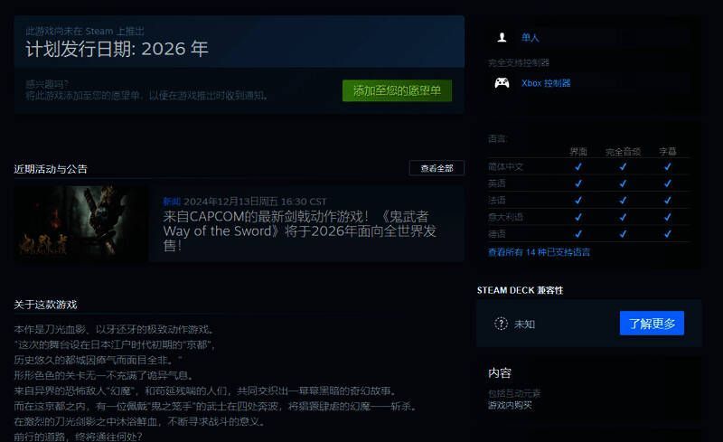Viewport: 723px width, 442px height.
Task: Click the question mark icon beside 未知
Action: [502, 324]
